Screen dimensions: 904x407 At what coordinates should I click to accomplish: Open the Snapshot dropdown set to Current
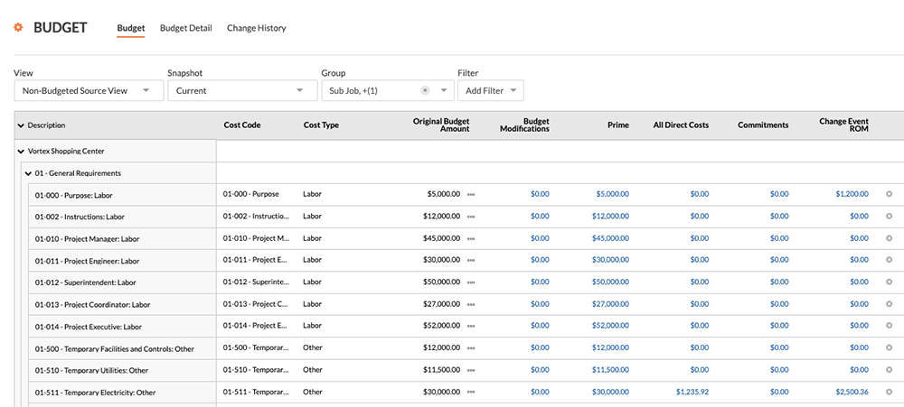click(242, 90)
